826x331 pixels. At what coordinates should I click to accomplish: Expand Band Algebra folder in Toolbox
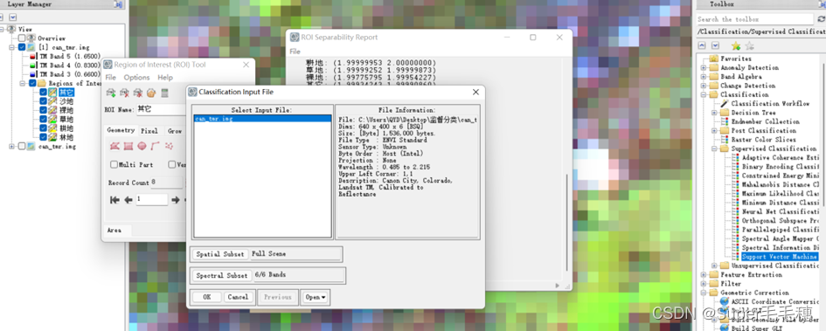[x=704, y=77]
